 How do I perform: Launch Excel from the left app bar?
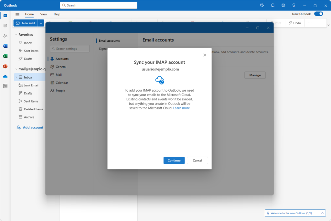click(x=5, y=56)
